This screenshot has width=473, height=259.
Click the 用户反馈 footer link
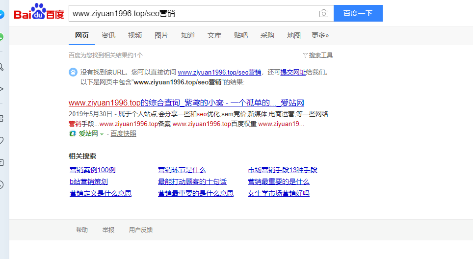point(140,230)
